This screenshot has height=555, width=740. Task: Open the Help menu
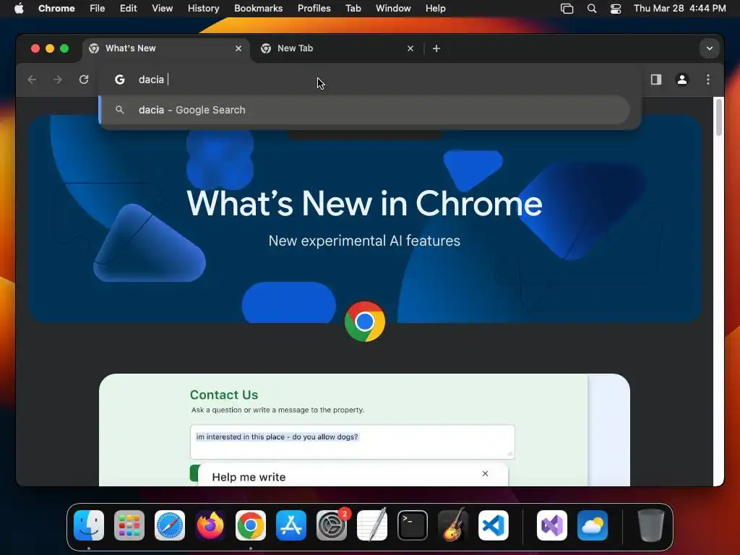point(435,8)
